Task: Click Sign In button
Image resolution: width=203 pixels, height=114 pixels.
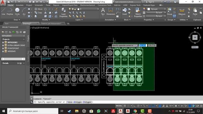Action: tap(150, 2)
